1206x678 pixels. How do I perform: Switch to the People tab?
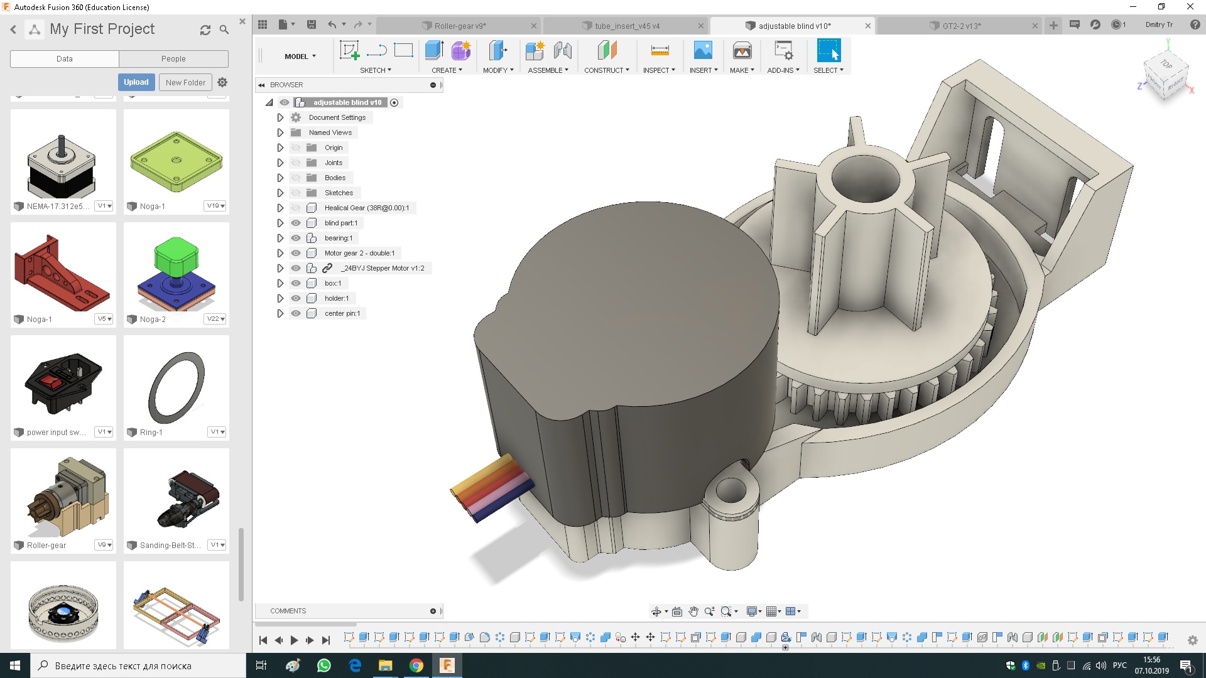(173, 58)
